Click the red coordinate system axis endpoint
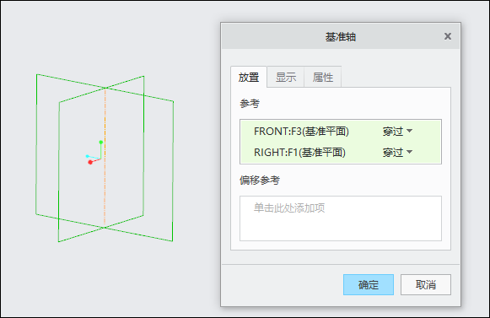The image size is (490, 318). 90,162
